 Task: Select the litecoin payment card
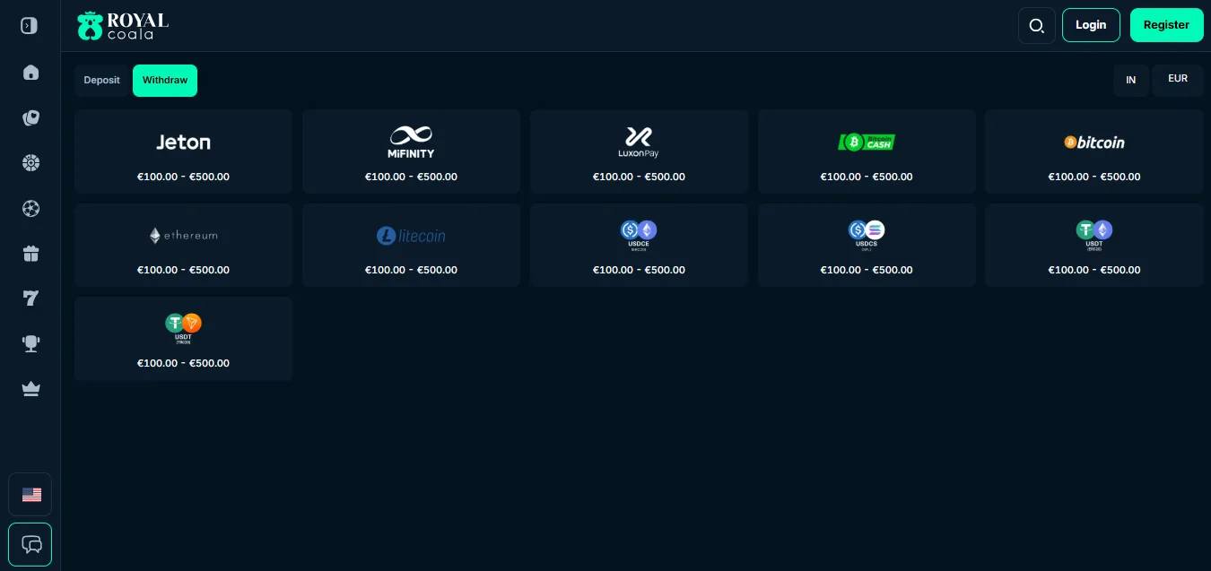411,245
